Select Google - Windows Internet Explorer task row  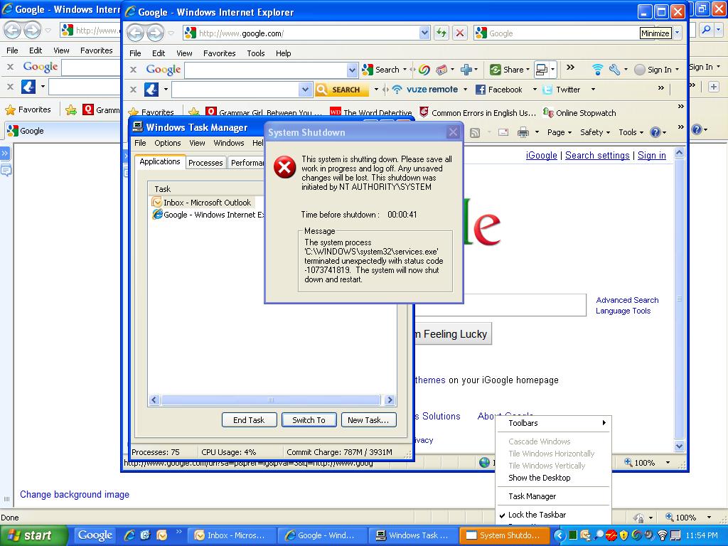208,215
